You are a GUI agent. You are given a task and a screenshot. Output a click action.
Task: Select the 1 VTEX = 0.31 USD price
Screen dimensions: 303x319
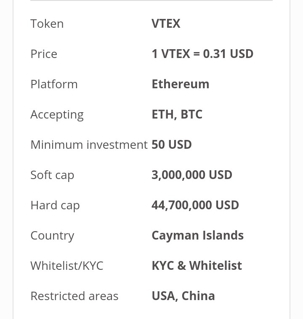[x=202, y=54]
